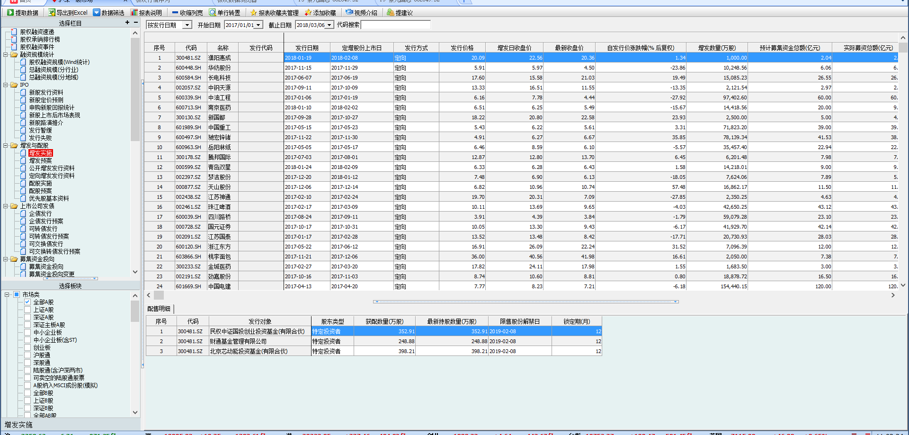Image resolution: width=909 pixels, height=435 pixels.
Task: Sort by the 发行价格 column header
Action: 463,48
